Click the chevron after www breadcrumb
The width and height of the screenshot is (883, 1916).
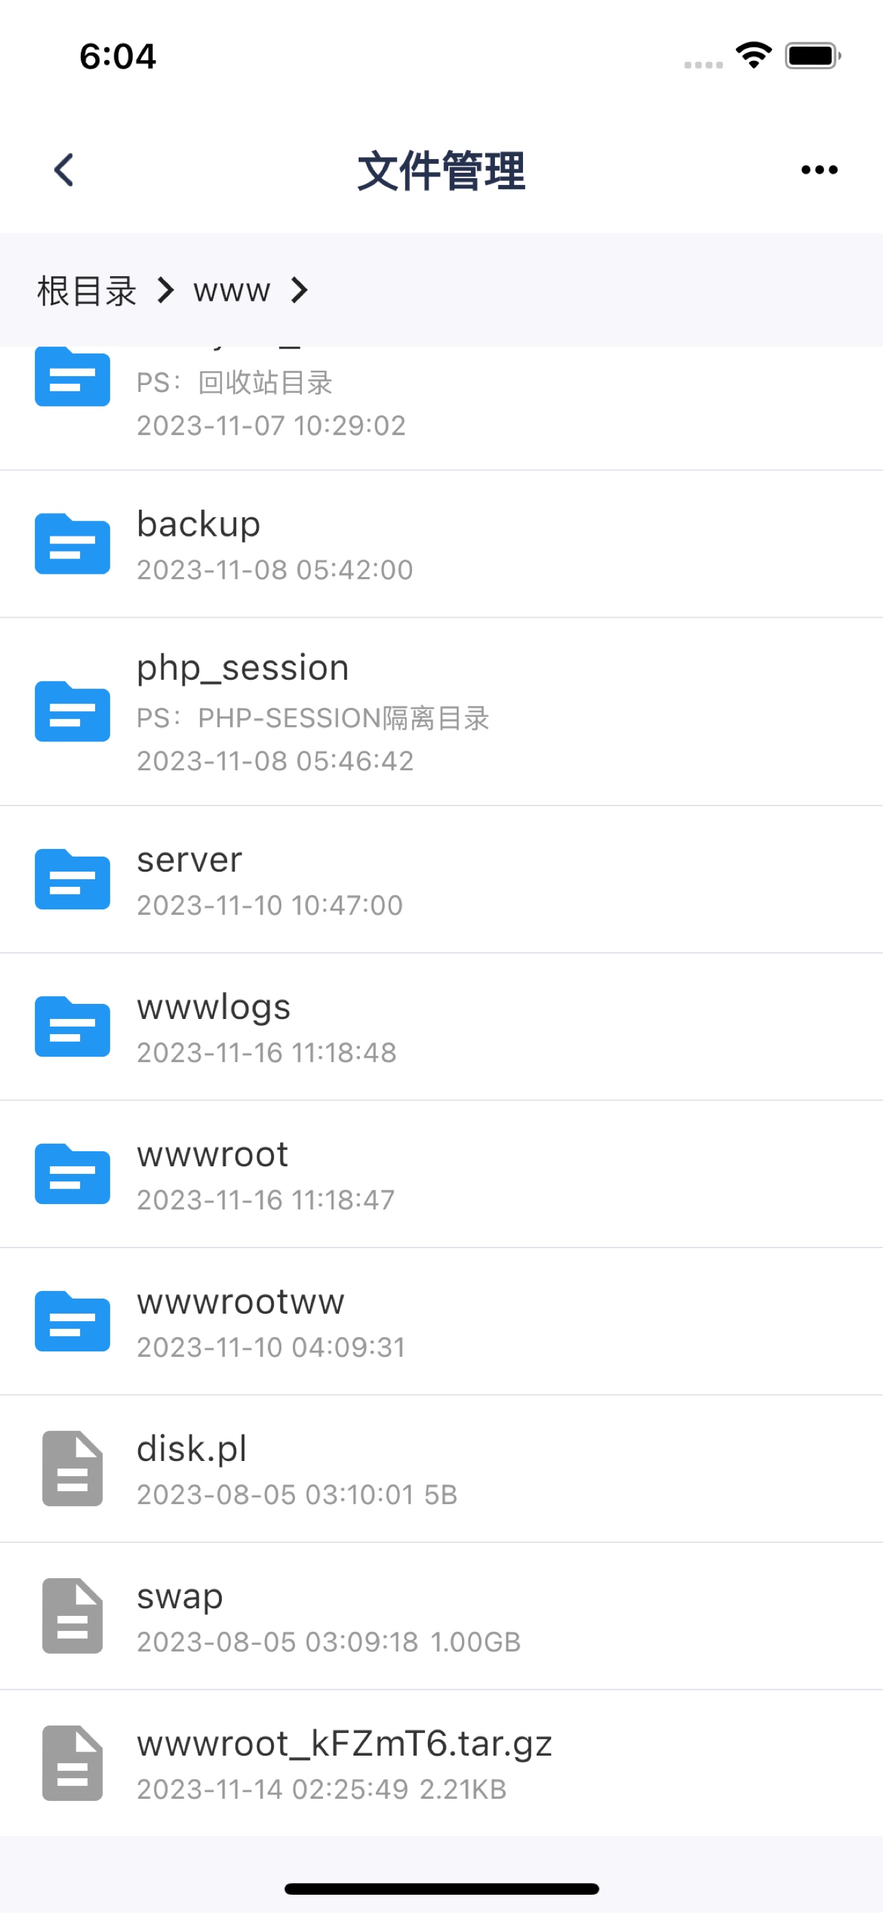300,290
